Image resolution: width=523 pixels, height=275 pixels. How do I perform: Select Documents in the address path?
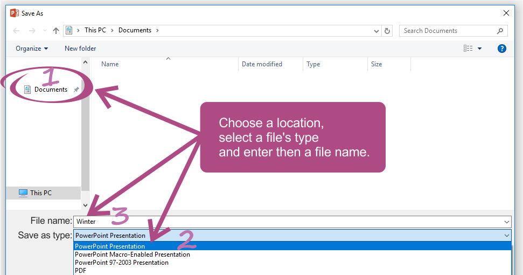pos(135,30)
